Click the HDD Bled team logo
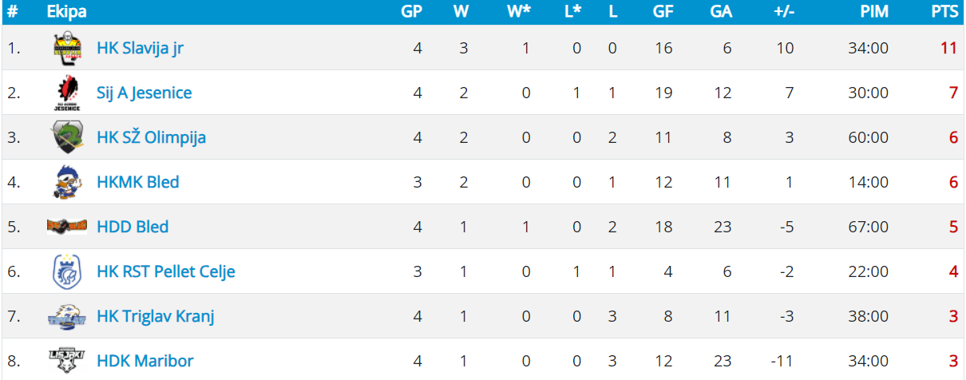The height and width of the screenshot is (380, 966). 67,227
